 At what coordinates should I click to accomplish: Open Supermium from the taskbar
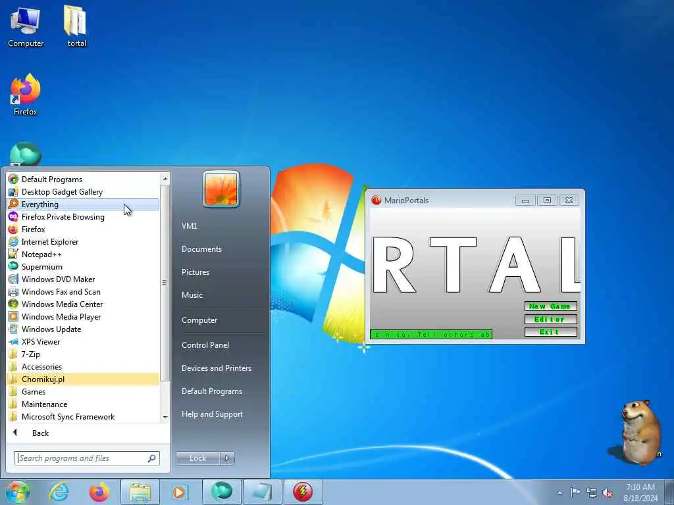[221, 492]
